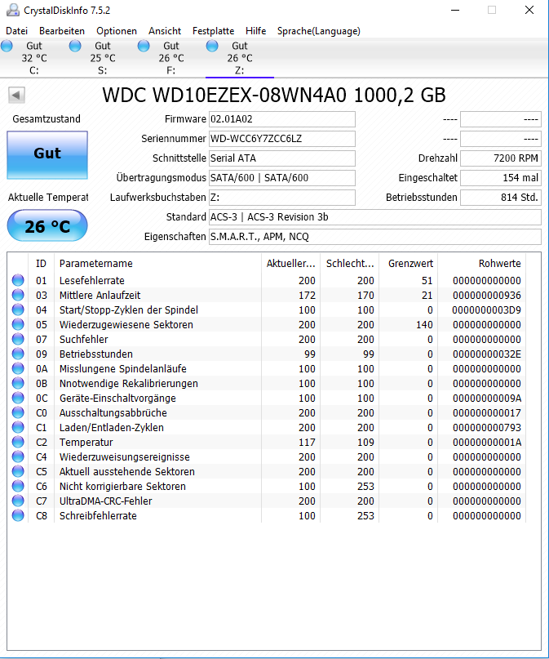This screenshot has height=659, width=549.
Task: Click status orb for Nnotwendige Rekalibrierungen
Action: (x=18, y=383)
